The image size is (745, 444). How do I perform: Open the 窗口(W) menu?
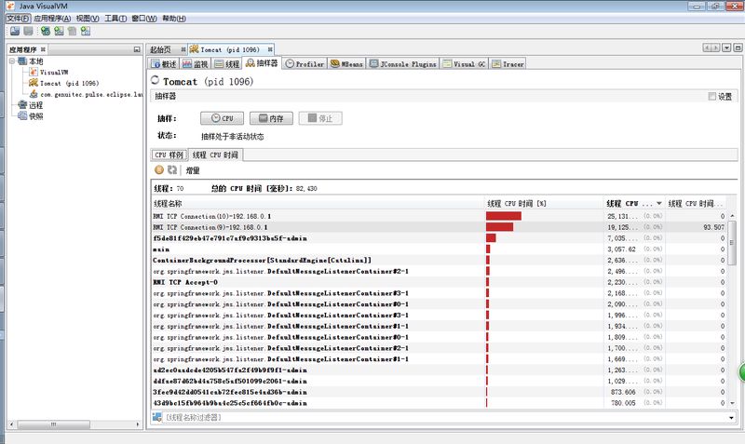click(x=144, y=18)
